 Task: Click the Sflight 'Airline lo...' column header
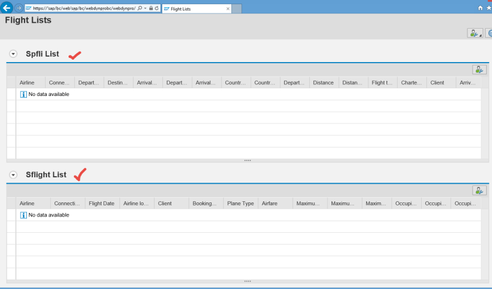point(137,204)
